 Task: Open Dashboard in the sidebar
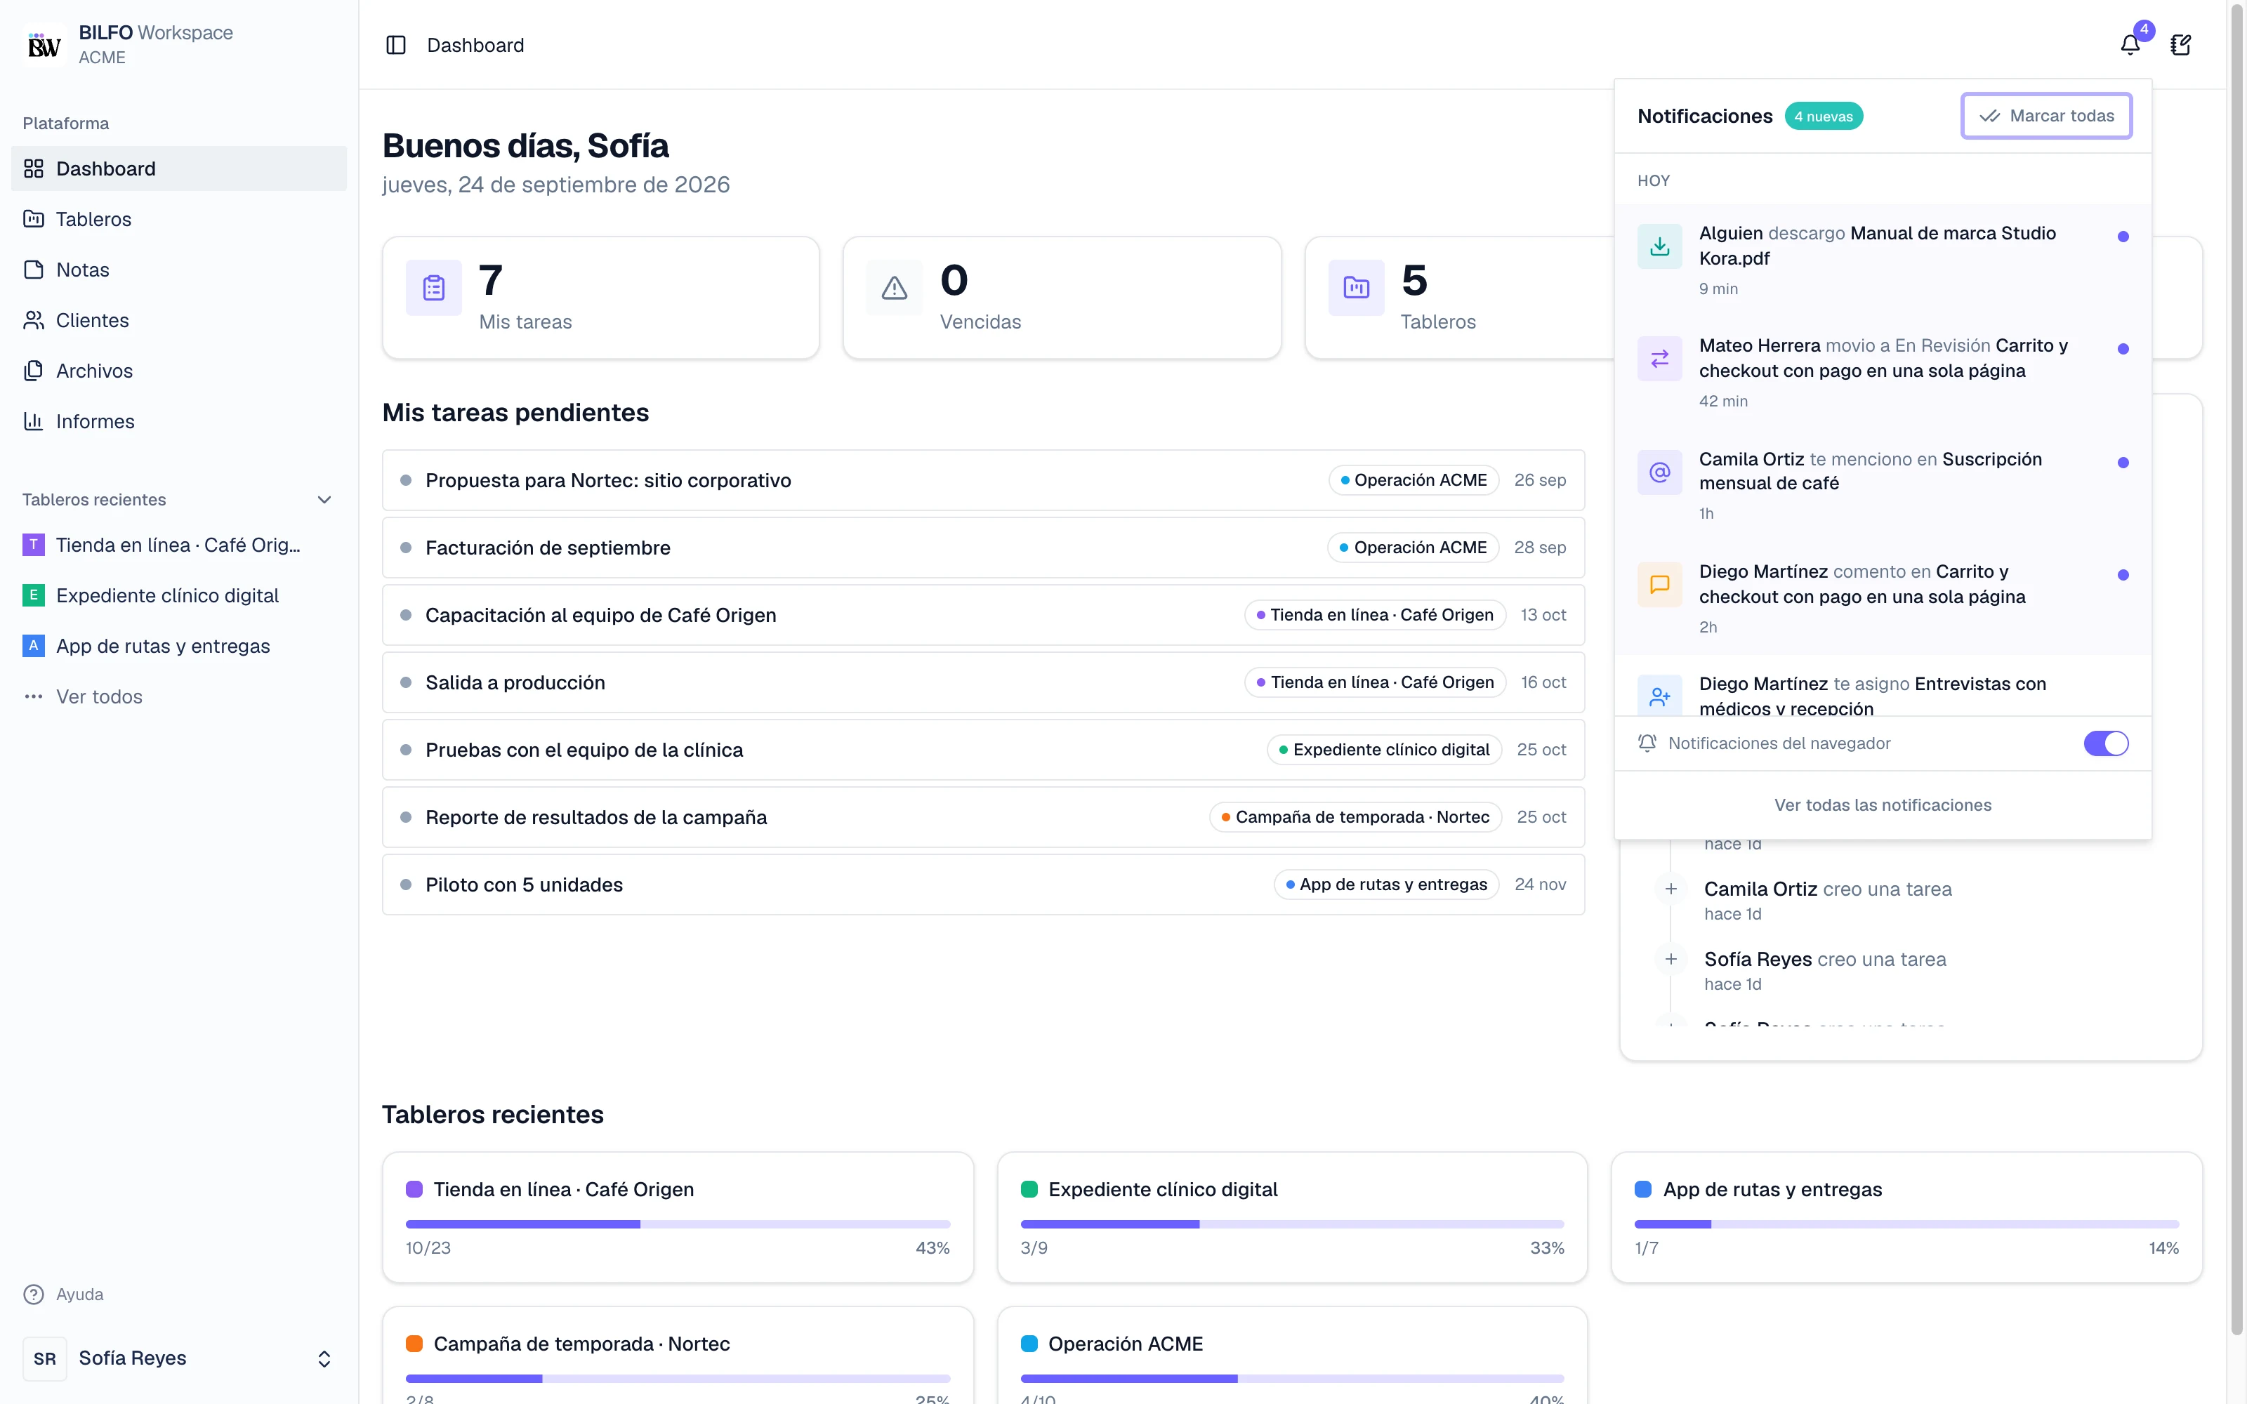coord(178,168)
